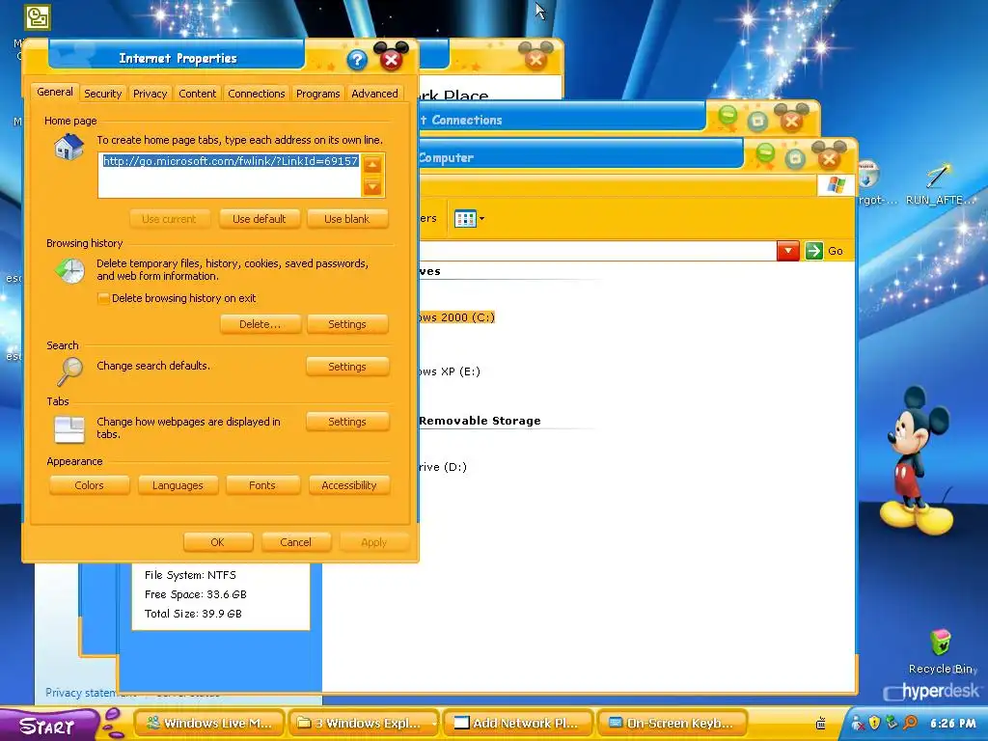Switch to the Programs tab
The height and width of the screenshot is (741, 988).
pos(317,94)
